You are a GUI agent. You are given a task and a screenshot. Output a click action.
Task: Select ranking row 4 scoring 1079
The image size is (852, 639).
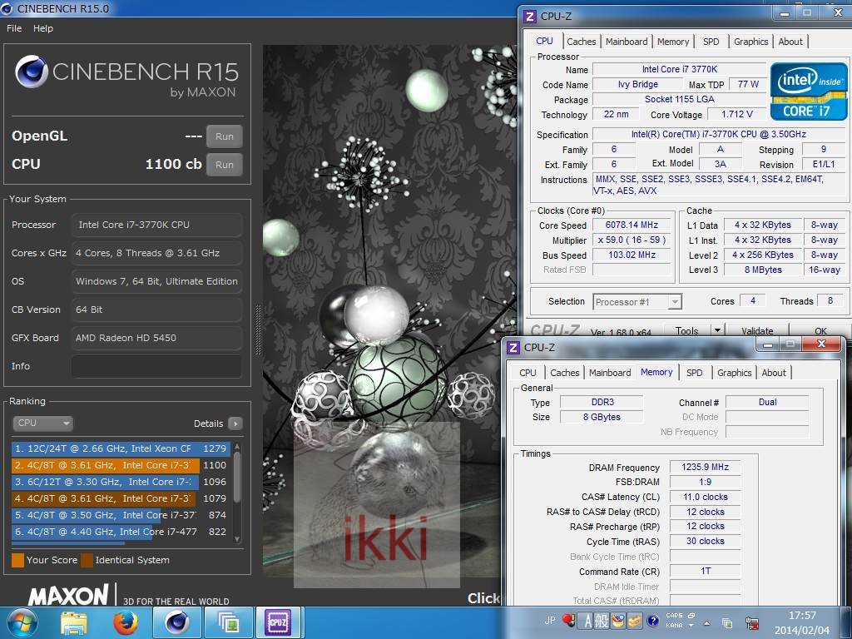[120, 498]
